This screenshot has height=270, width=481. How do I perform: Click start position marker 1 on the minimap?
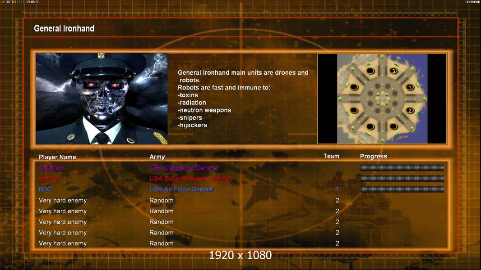(x=410, y=87)
